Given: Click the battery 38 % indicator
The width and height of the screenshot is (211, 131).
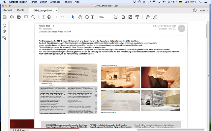Looking at the screenshot, I should pyautogui.click(x=172, y=2).
